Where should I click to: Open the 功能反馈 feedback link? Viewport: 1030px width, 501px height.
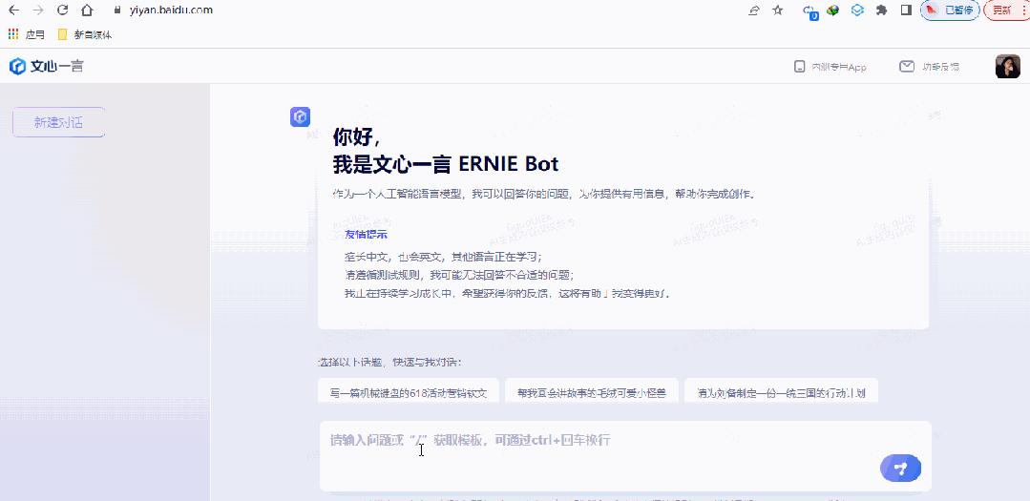click(x=940, y=67)
